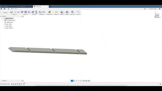
Task: Open the data panel grid icon
Action: [1, 9]
